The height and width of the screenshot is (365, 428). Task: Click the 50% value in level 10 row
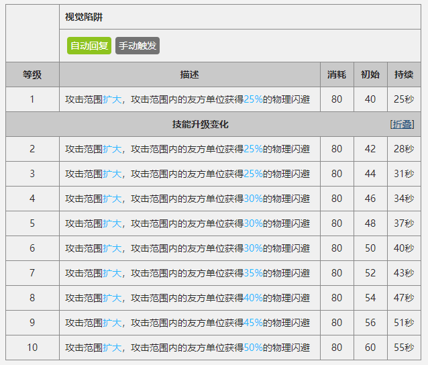click(253, 348)
